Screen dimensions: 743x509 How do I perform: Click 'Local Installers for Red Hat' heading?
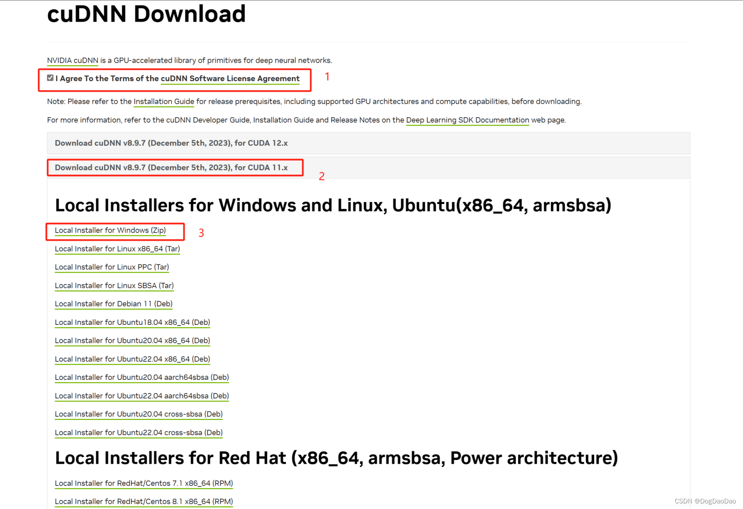pyautogui.click(x=336, y=458)
